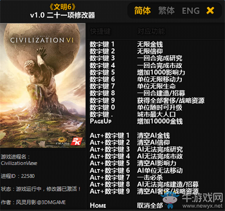Click the 城市最大人口 option
Viewport: 225px width, 211px height.
pyautogui.click(x=156, y=115)
